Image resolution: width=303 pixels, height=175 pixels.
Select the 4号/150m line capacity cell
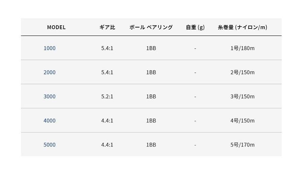(x=242, y=121)
